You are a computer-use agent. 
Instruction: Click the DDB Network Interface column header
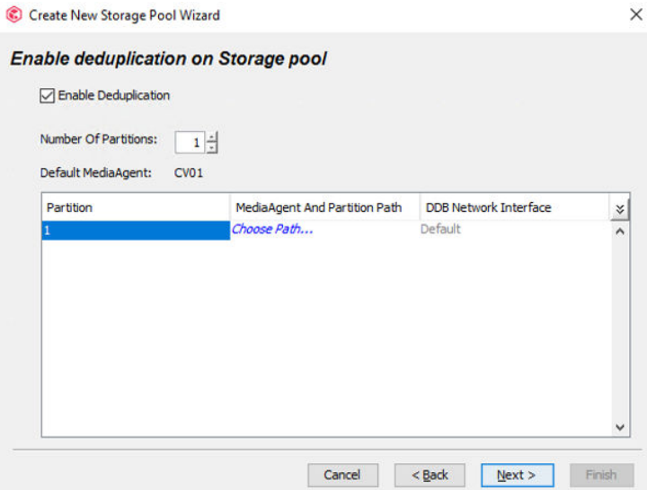click(512, 207)
